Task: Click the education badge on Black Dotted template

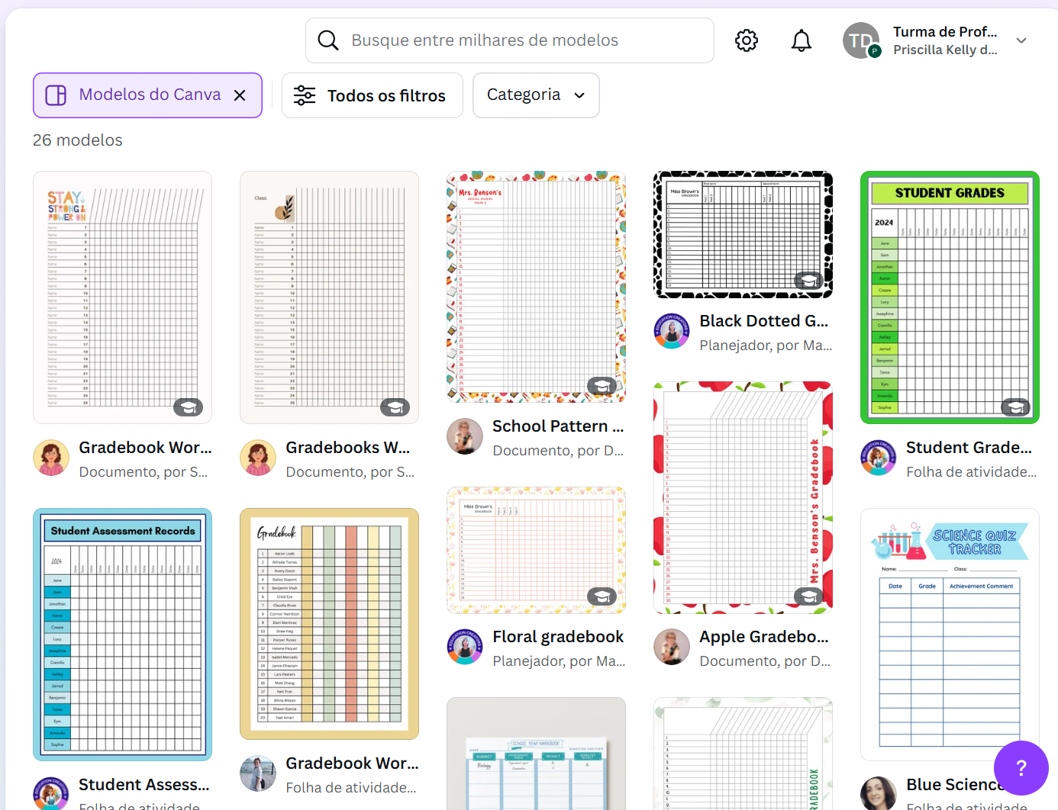Action: click(x=809, y=281)
